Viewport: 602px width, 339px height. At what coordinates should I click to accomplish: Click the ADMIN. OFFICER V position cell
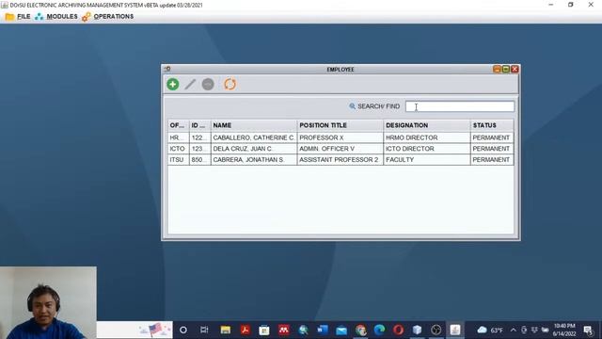341,149
